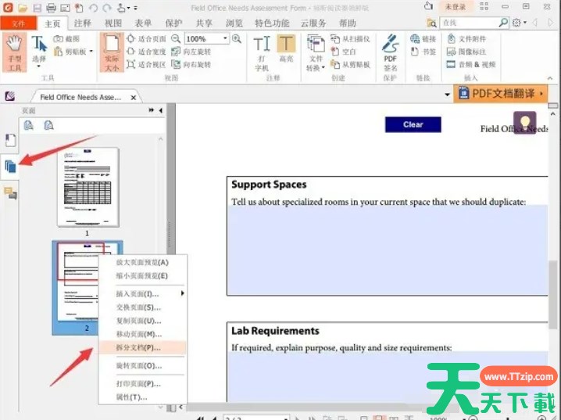The width and height of the screenshot is (561, 420).
Task: Open the PDF Sign (PDF签名) tool
Action: point(390,51)
